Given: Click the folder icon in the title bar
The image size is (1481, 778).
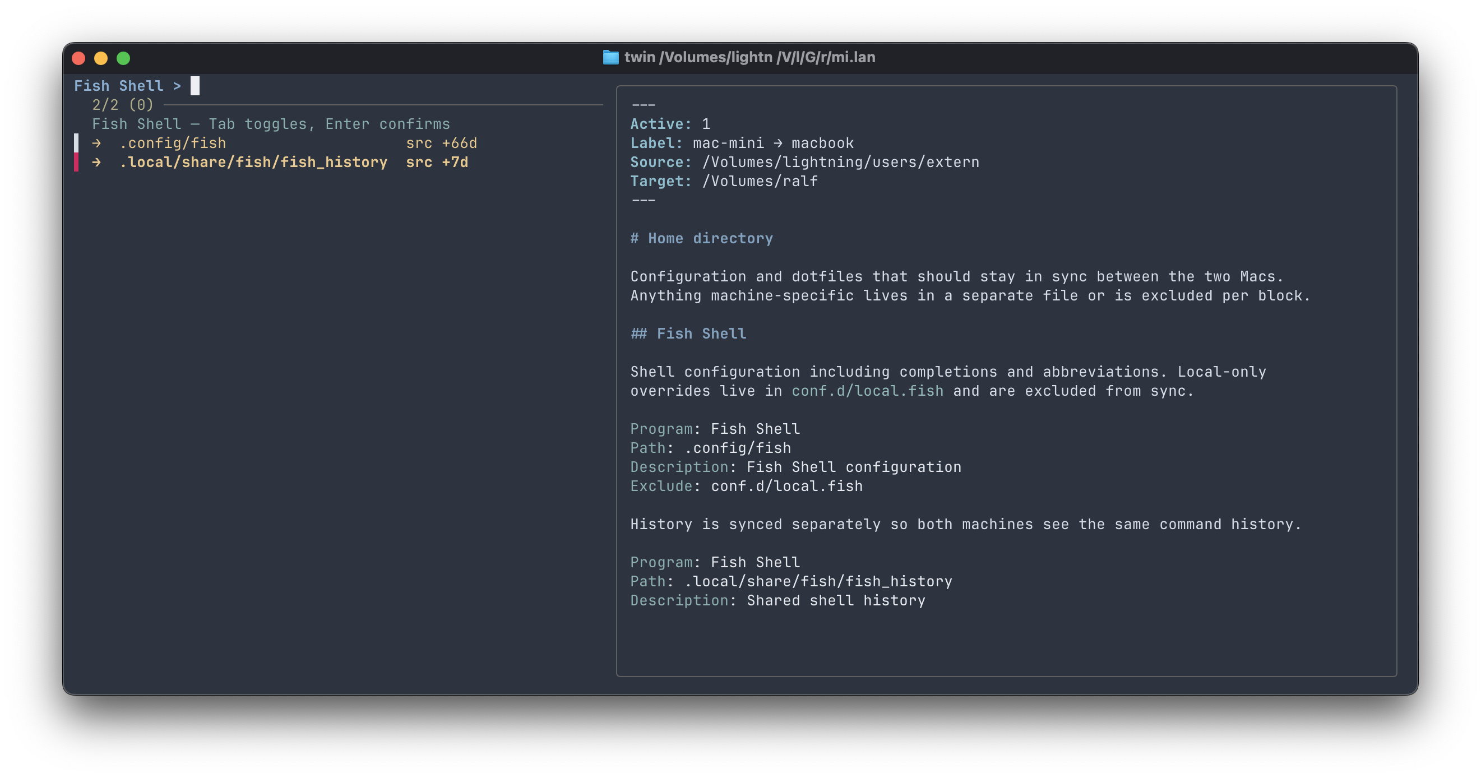Looking at the screenshot, I should click(x=610, y=58).
